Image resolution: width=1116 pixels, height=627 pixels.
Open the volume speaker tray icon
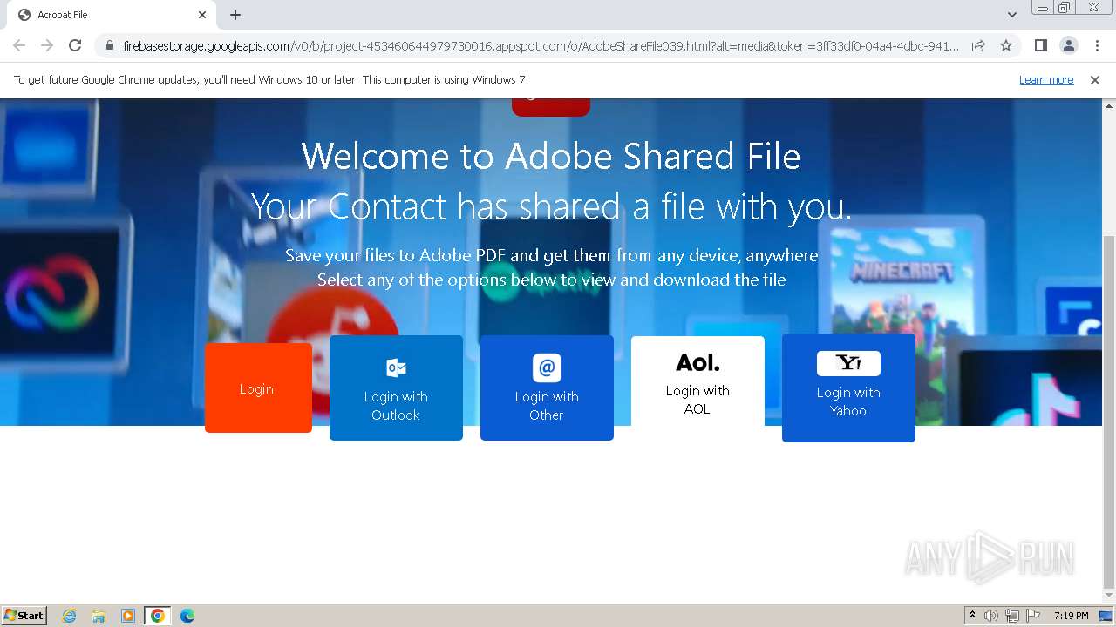click(x=991, y=616)
